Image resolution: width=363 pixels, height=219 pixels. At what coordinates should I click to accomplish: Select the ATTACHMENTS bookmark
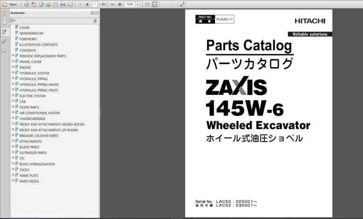click(31, 141)
